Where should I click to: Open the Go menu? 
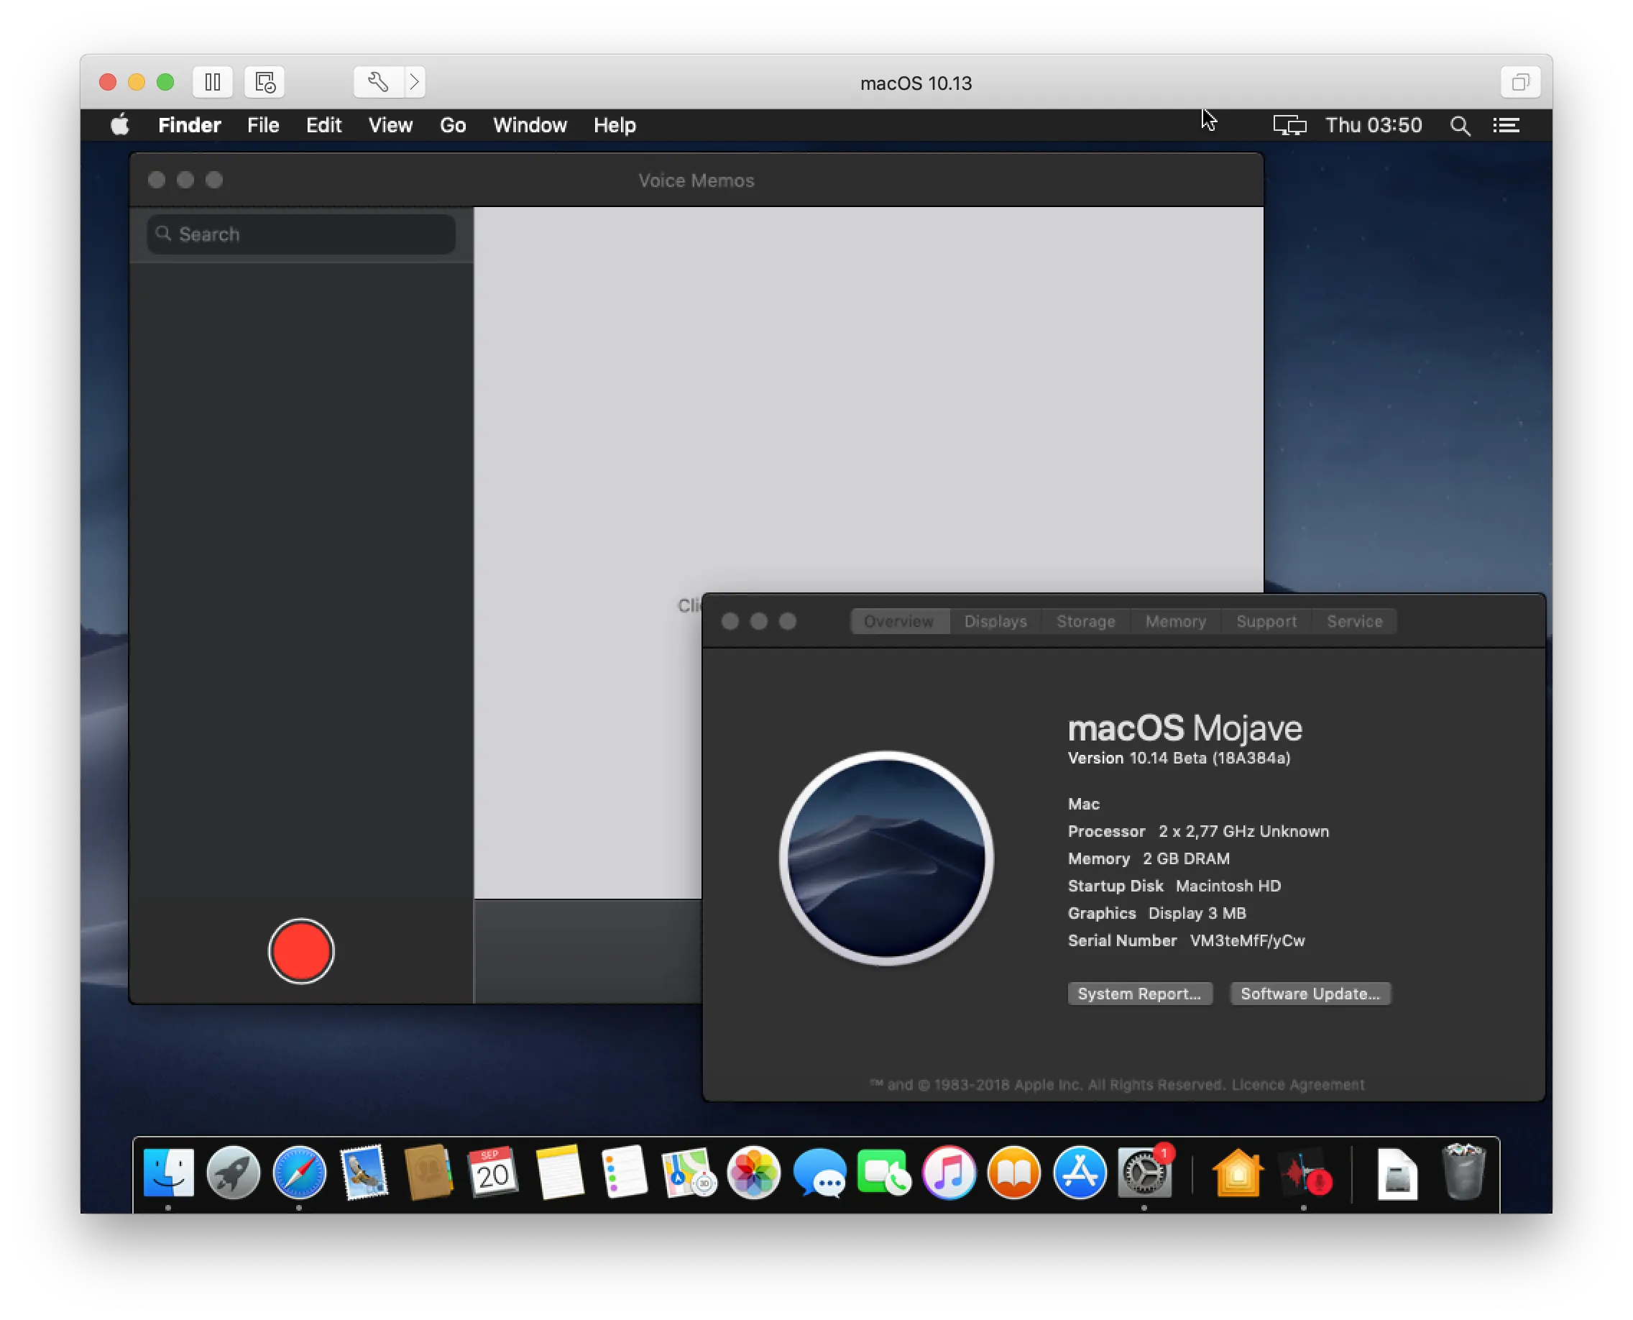coord(452,126)
